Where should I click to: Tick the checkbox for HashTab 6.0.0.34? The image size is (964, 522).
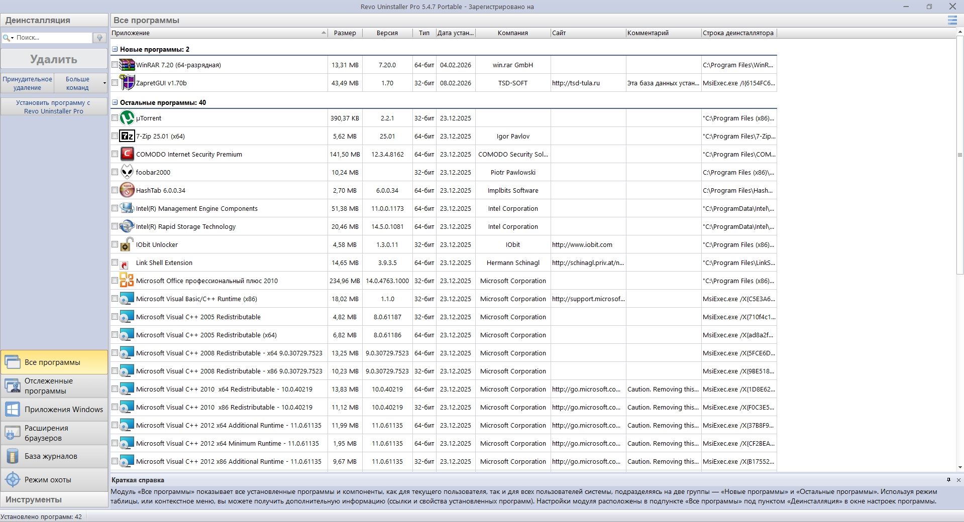[x=115, y=190]
